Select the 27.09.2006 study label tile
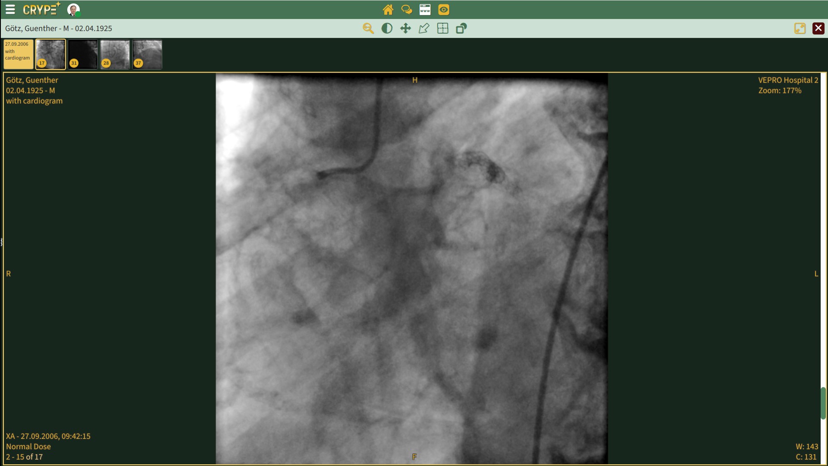 pyautogui.click(x=18, y=54)
